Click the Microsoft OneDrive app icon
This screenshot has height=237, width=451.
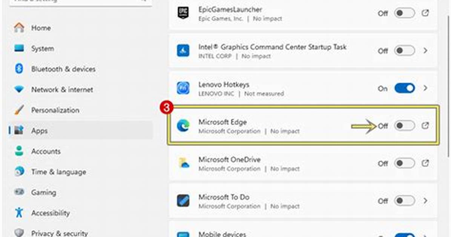coord(183,163)
